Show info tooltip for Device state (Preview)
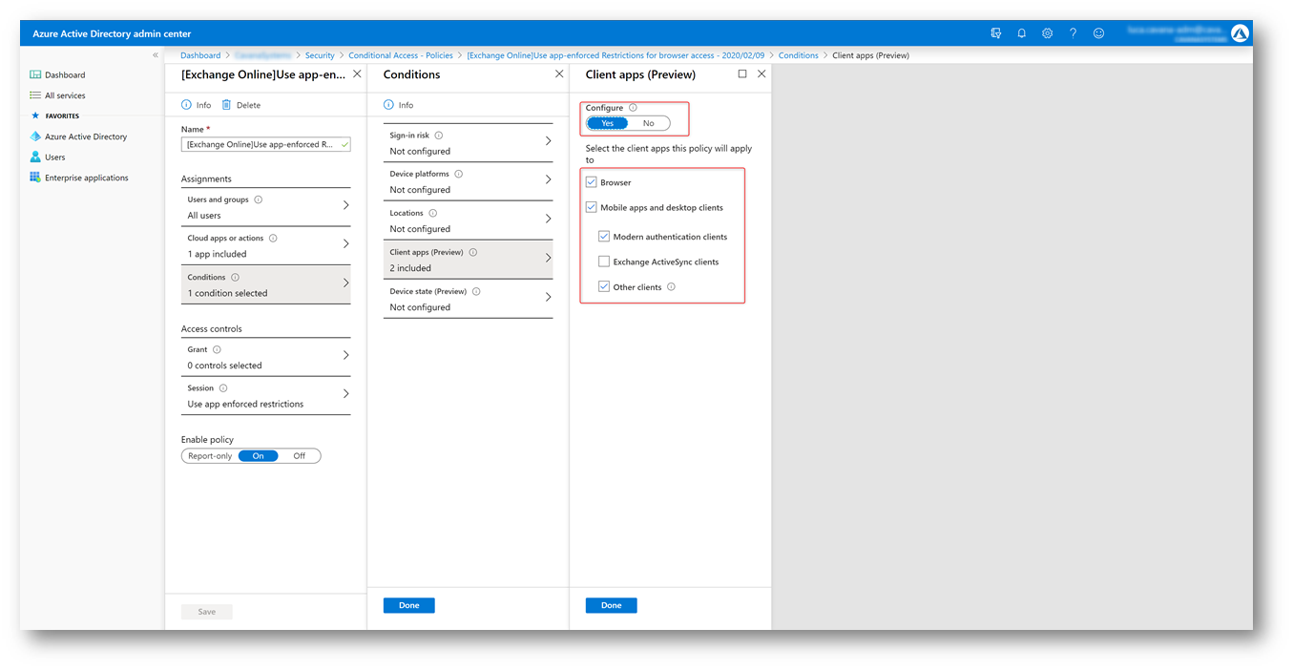The image size is (1293, 670). tap(476, 292)
